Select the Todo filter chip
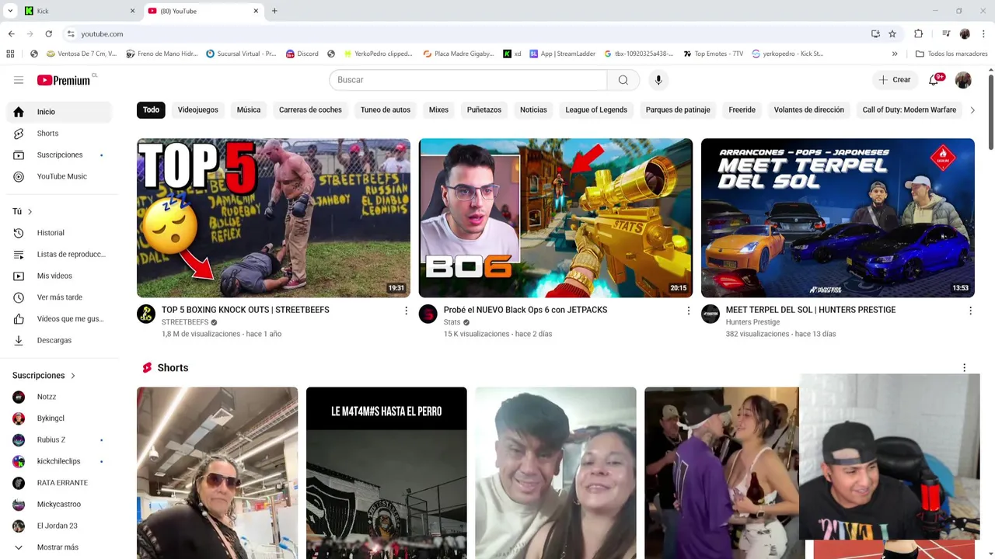Screen dimensions: 995x559 tap(151, 110)
